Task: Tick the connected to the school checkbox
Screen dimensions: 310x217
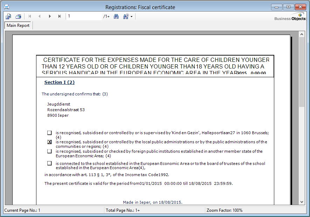Action: pyautogui.click(x=49, y=163)
